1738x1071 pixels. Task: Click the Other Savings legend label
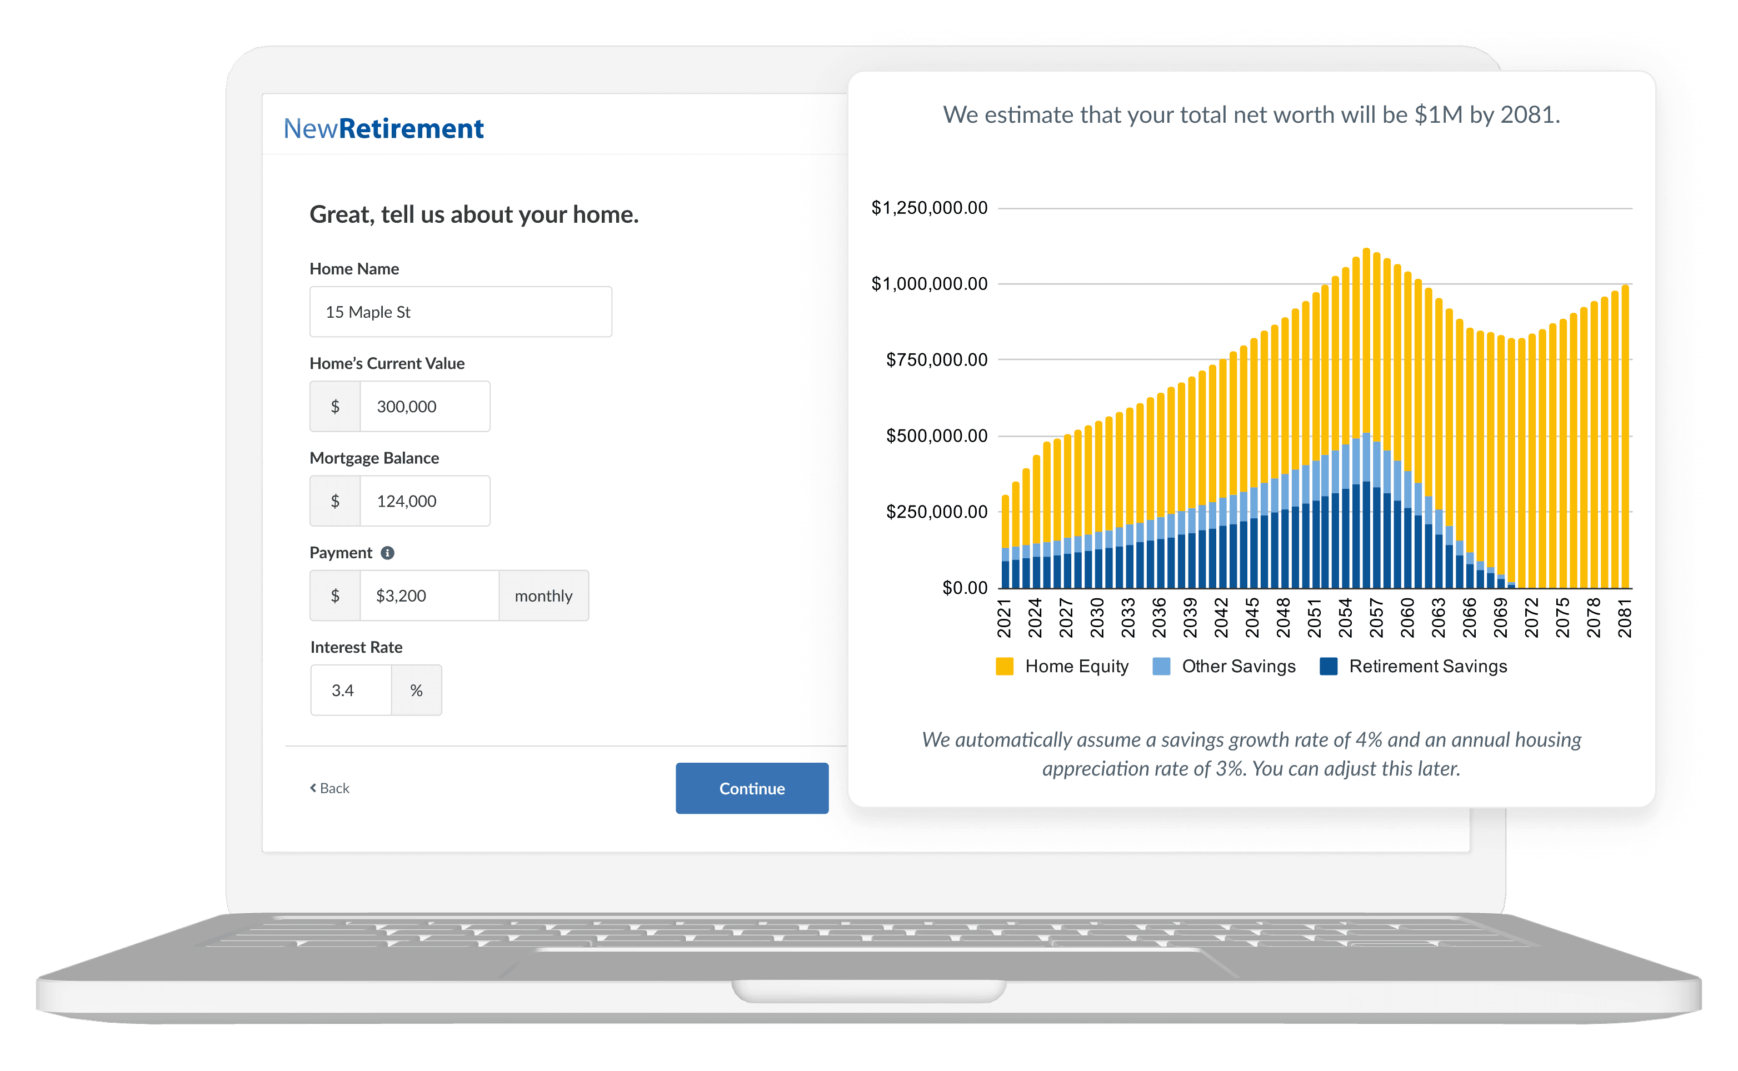(x=1238, y=667)
